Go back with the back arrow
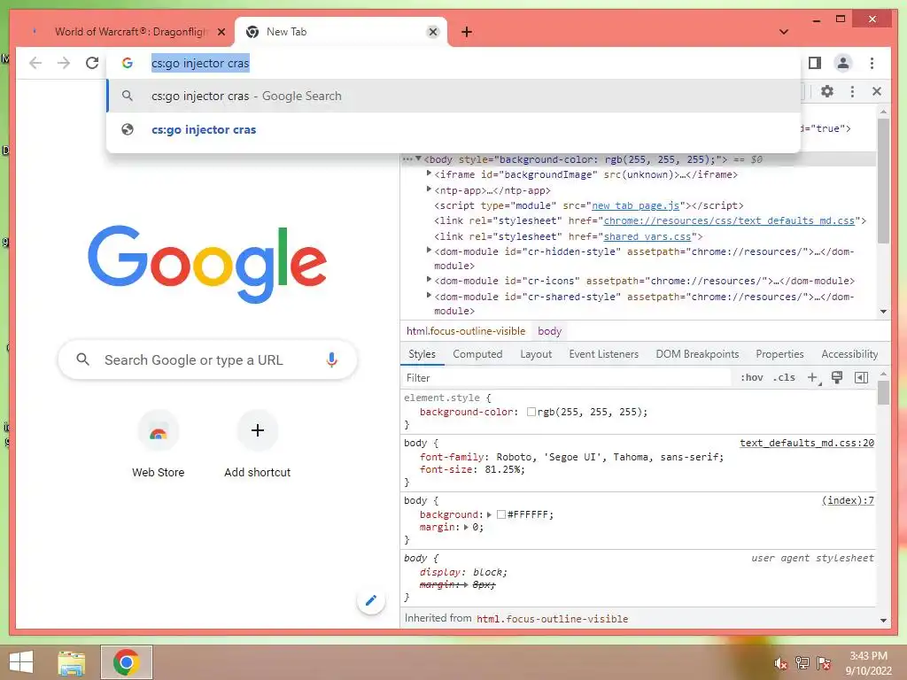The image size is (907, 680). [x=35, y=63]
